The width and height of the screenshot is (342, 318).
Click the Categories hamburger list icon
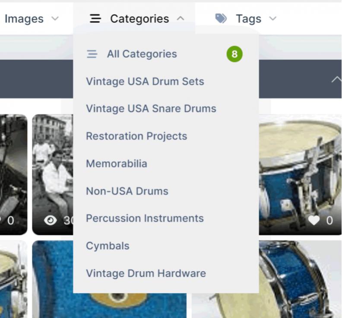(x=95, y=19)
